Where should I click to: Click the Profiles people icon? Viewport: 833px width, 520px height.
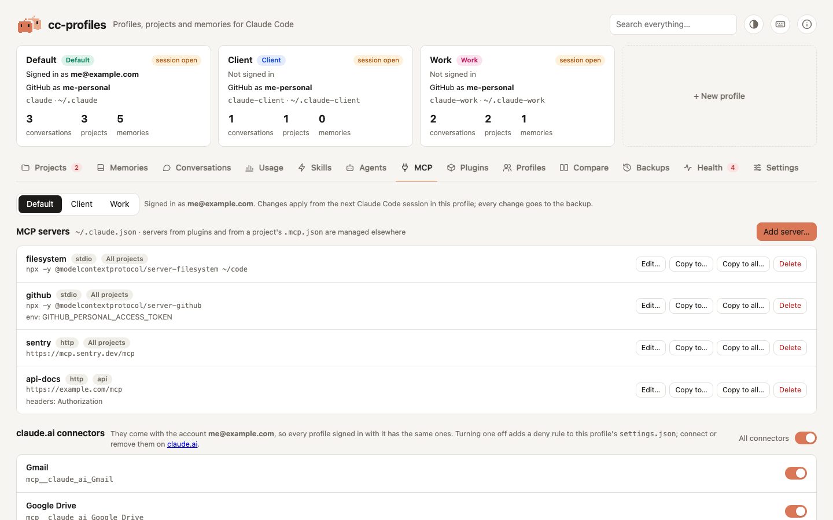(x=507, y=168)
